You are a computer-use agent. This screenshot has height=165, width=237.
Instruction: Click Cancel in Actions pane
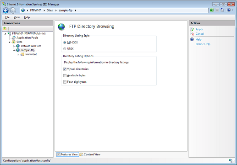click(x=200, y=34)
